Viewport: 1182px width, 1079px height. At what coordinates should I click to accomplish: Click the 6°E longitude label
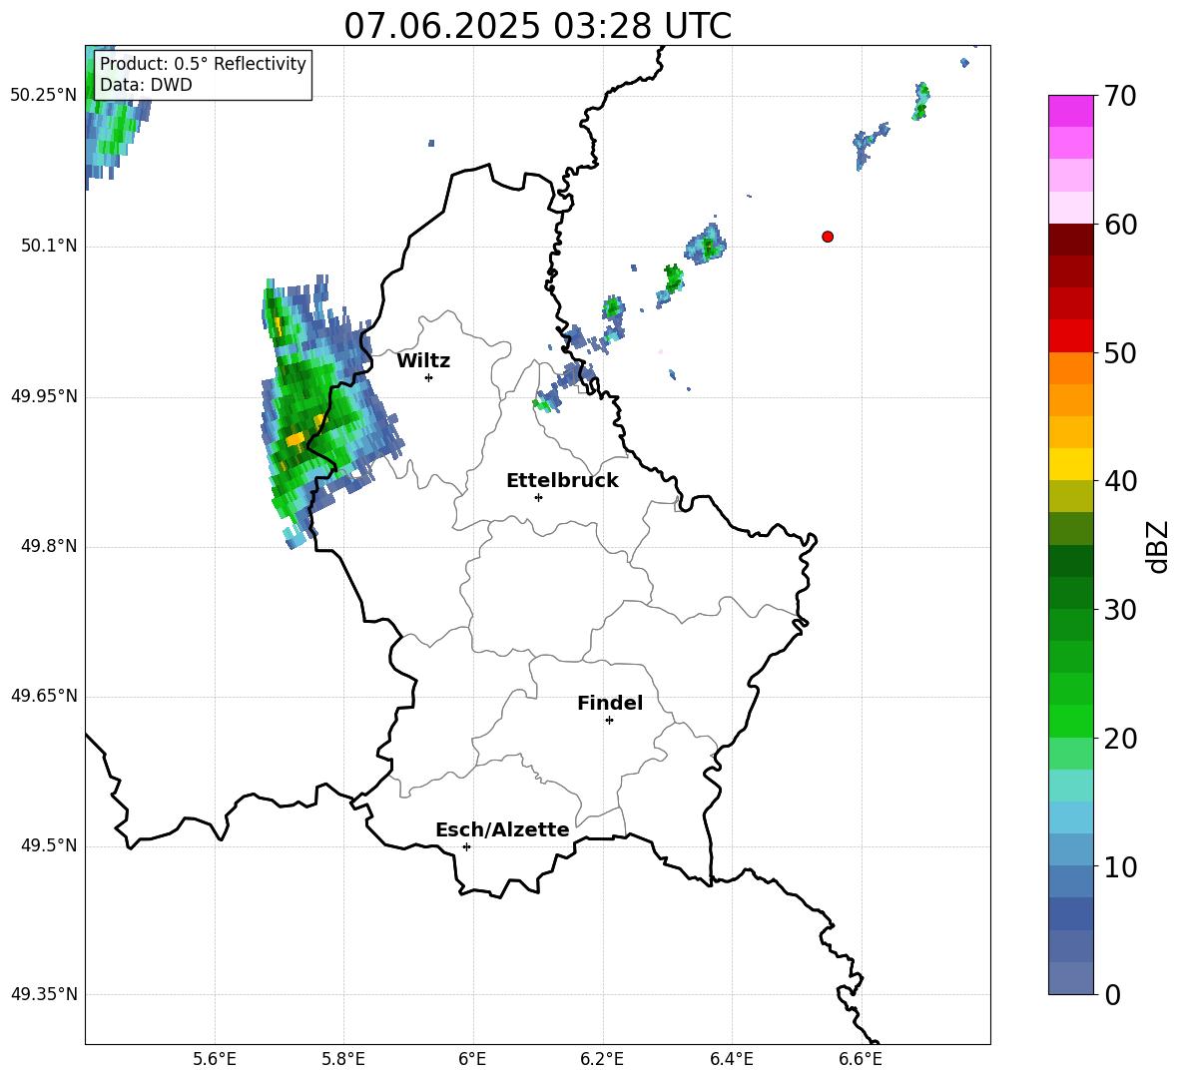tap(472, 1059)
